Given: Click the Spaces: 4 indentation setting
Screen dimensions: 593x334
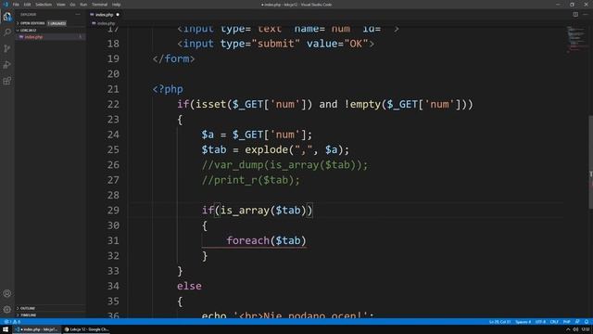Looking at the screenshot, I should point(523,322).
